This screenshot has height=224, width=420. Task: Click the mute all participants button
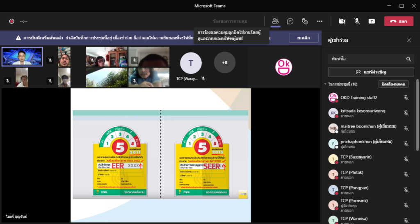(393, 84)
